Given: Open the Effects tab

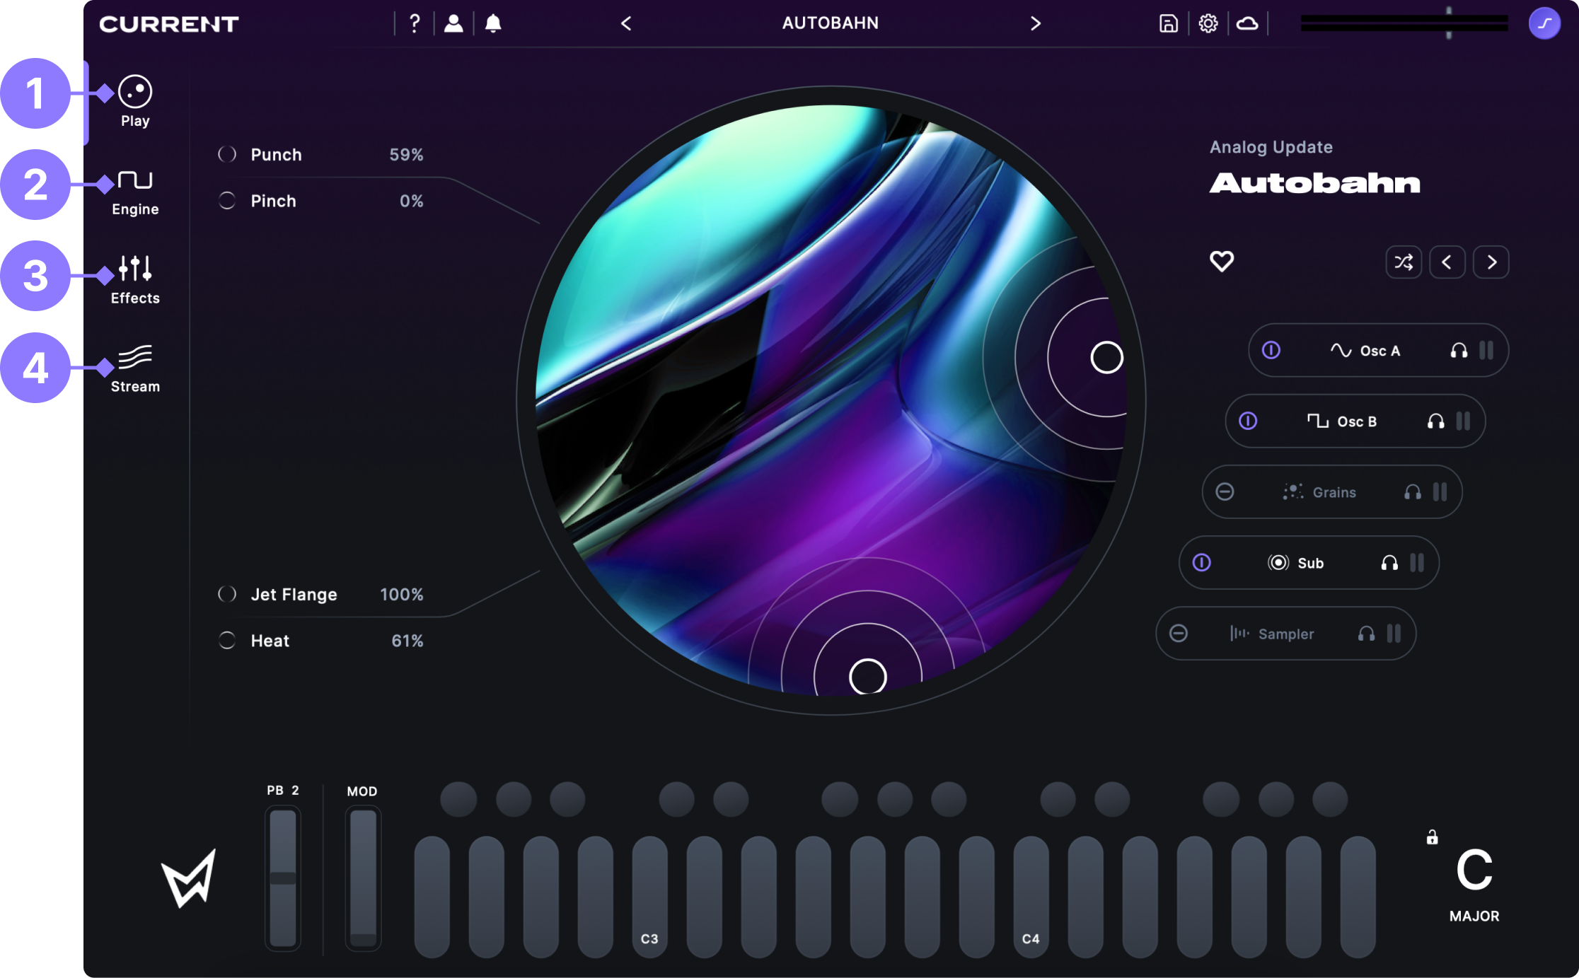Looking at the screenshot, I should (x=134, y=280).
